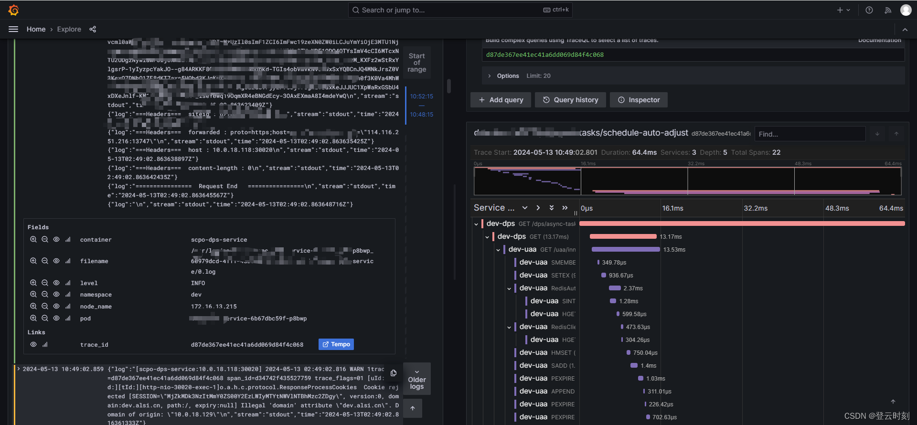Open the dev-uaa APPEND span row
917x425 pixels.
(x=546, y=392)
